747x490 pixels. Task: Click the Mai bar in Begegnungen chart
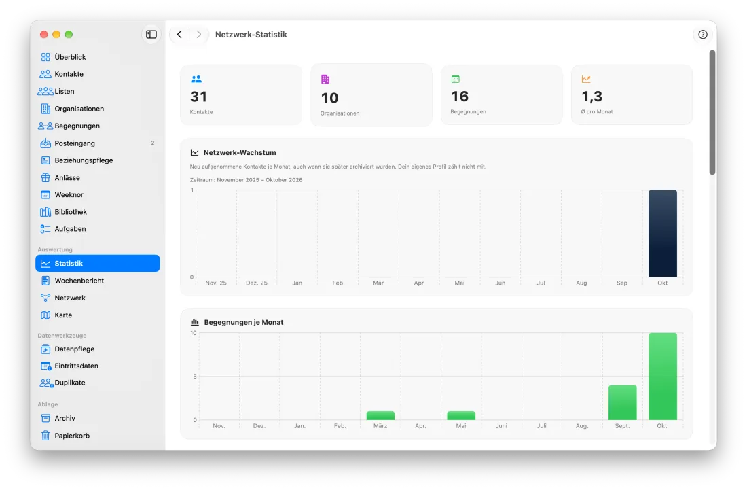(x=460, y=416)
